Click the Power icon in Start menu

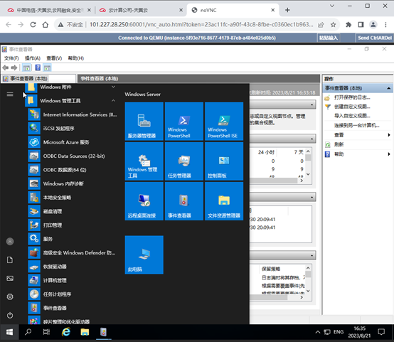(x=10, y=316)
